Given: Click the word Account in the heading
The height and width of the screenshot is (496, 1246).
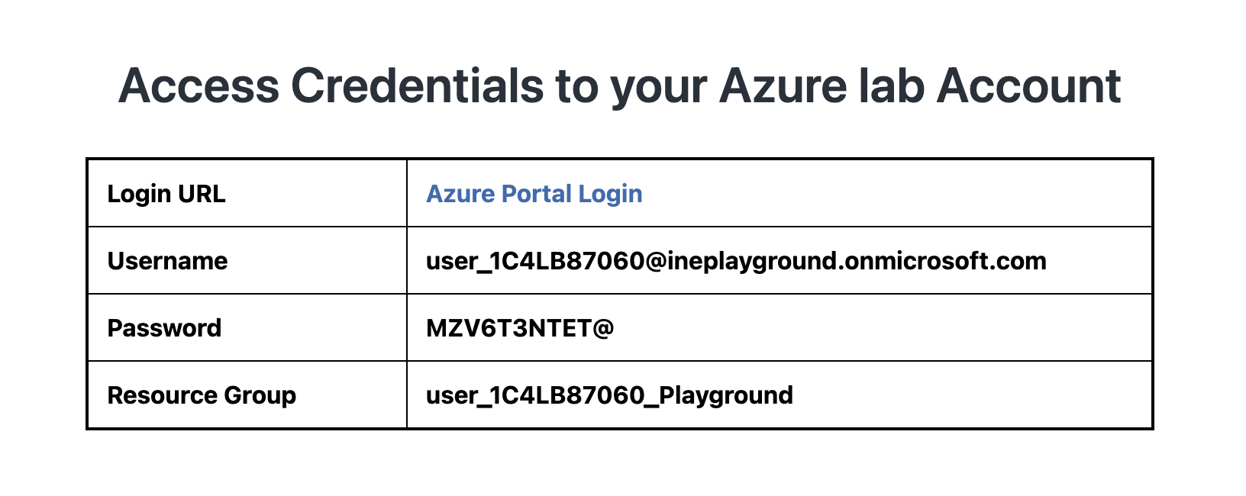Looking at the screenshot, I should click(1028, 85).
